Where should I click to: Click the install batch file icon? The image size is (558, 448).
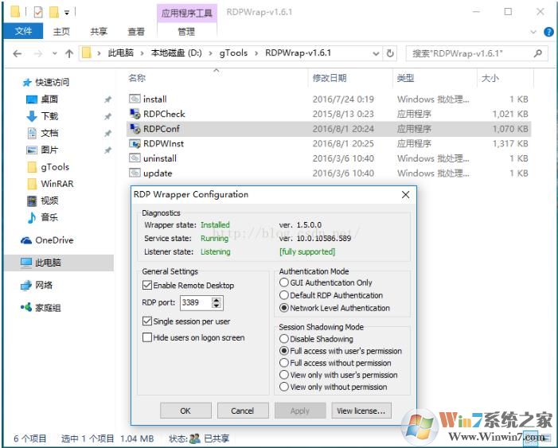coord(135,99)
